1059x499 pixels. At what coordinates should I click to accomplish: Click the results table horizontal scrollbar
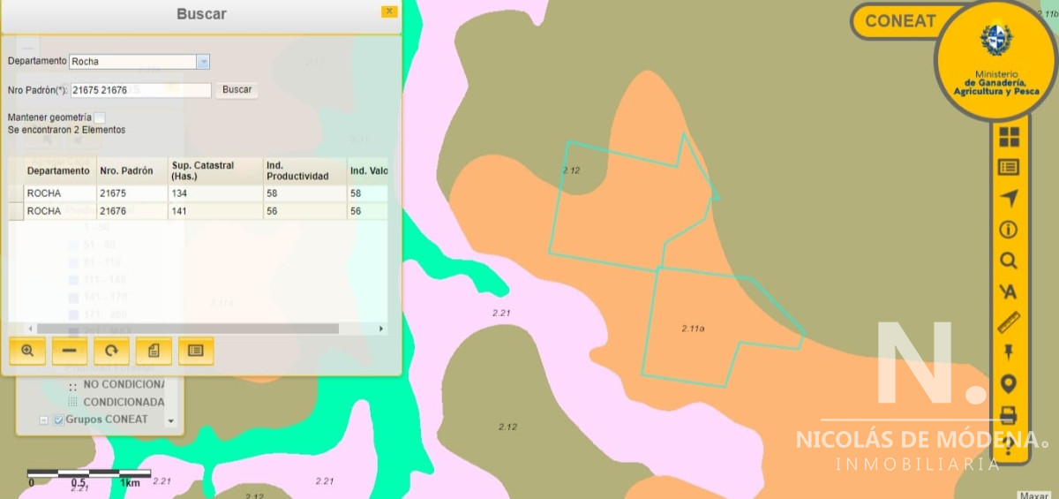point(187,329)
